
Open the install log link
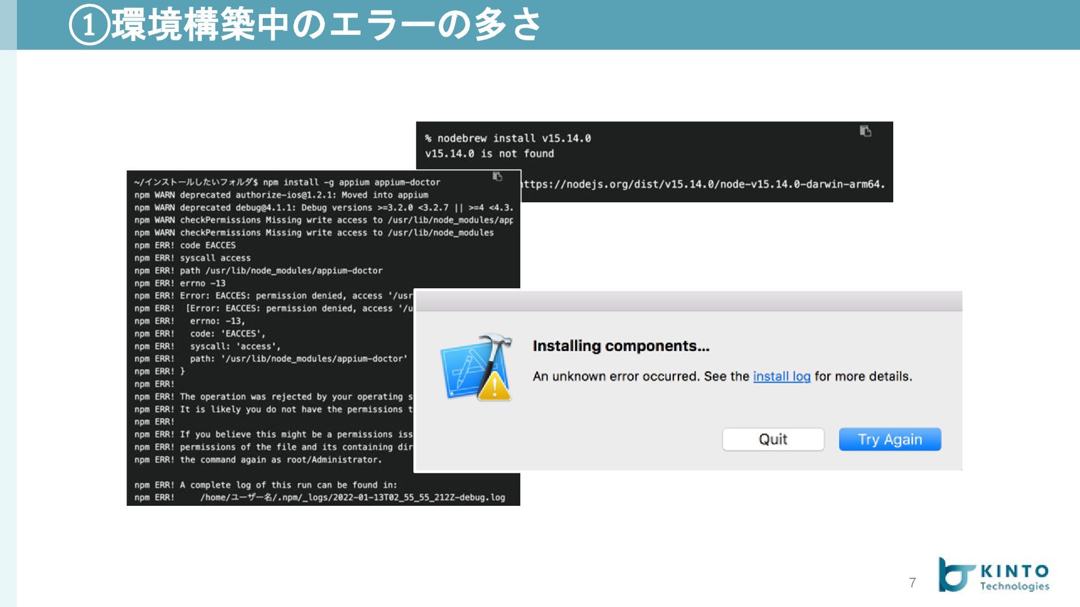tap(781, 376)
